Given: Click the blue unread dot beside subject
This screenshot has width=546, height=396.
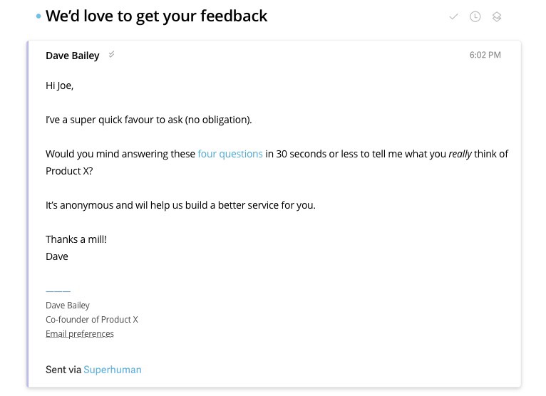Looking at the screenshot, I should tap(38, 16).
